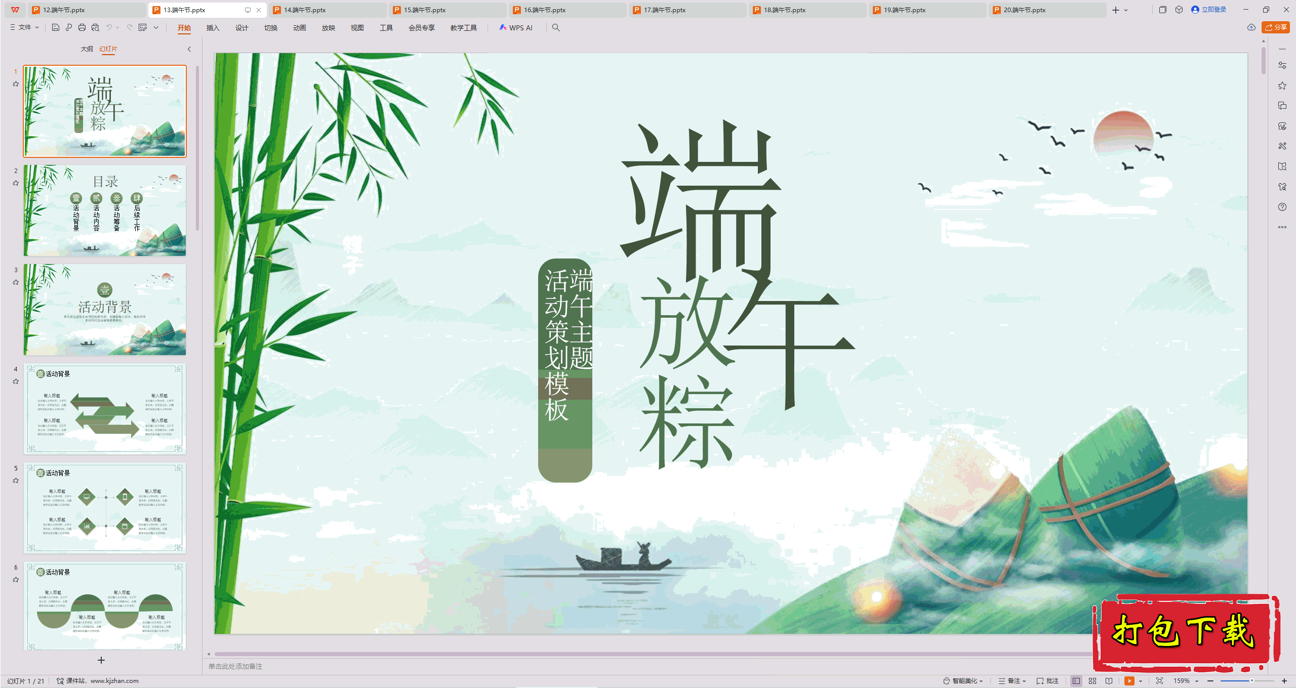Screen dimensions: 1296x688
Task: Click the zoom slider handle
Action: click(1251, 681)
